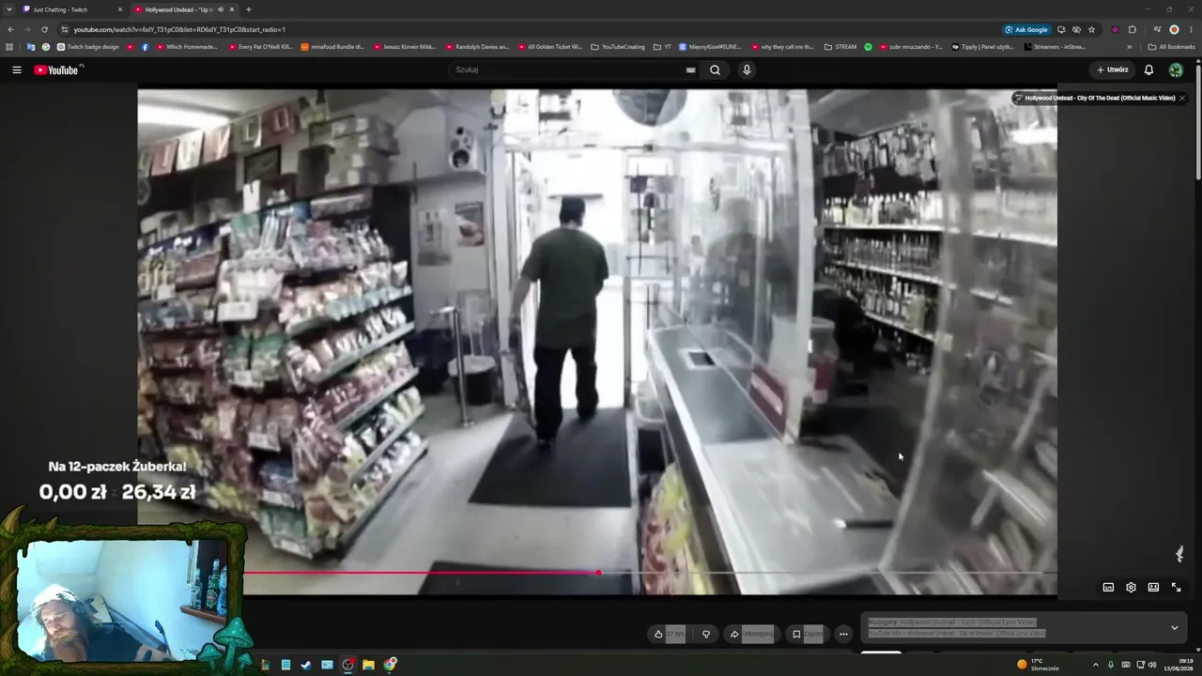Go back with the browser back arrow
Viewport: 1202px width, 676px height.
(x=10, y=29)
